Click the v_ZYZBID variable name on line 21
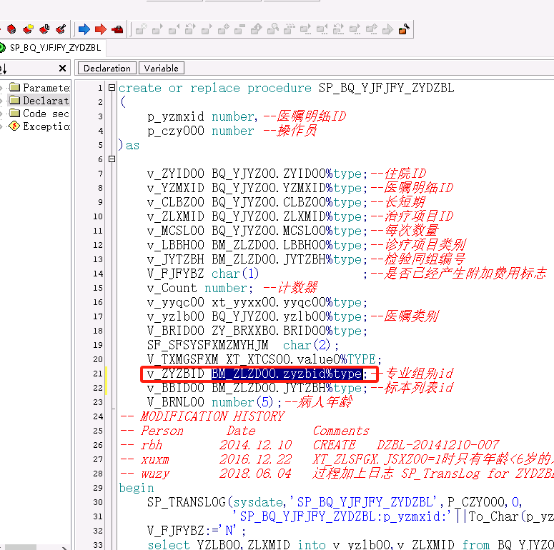 click(x=176, y=374)
